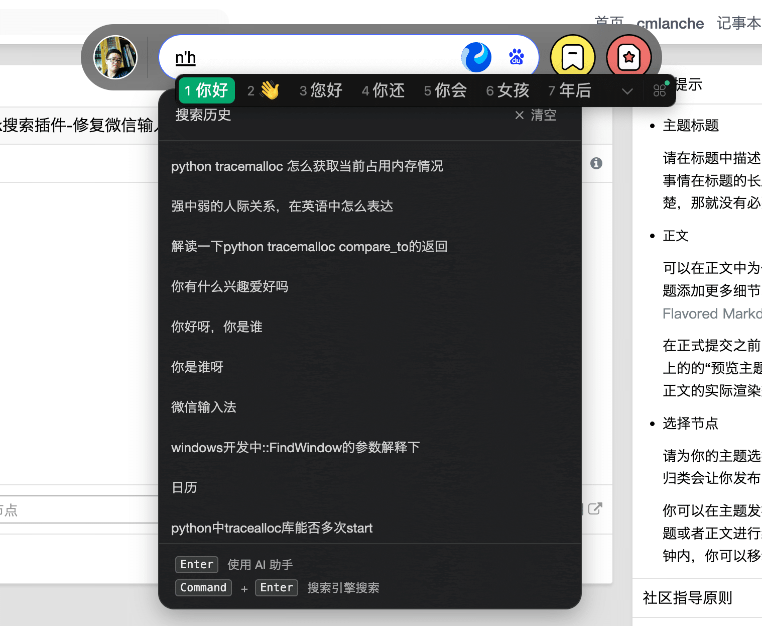This screenshot has width=762, height=626.
Task: Select candidate 1 你好
Action: (206, 90)
